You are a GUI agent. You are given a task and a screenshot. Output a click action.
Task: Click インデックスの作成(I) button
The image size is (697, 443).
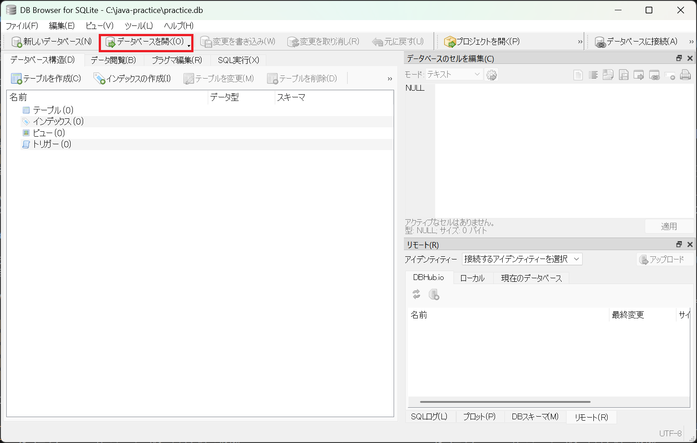tap(132, 79)
